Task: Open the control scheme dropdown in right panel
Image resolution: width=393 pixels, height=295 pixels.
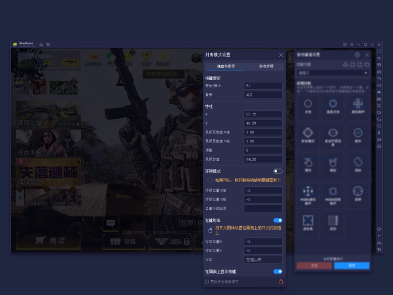Action: (x=333, y=73)
